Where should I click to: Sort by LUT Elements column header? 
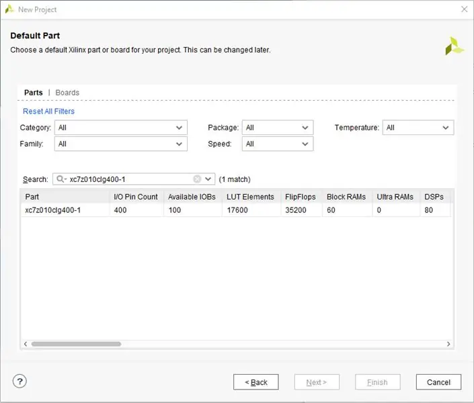click(251, 197)
